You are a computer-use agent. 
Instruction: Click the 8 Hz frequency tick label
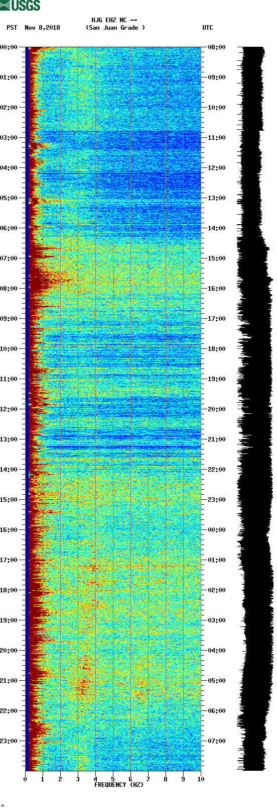pyautogui.click(x=166, y=779)
